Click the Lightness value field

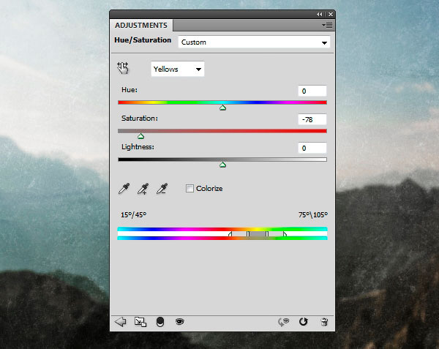(312, 148)
